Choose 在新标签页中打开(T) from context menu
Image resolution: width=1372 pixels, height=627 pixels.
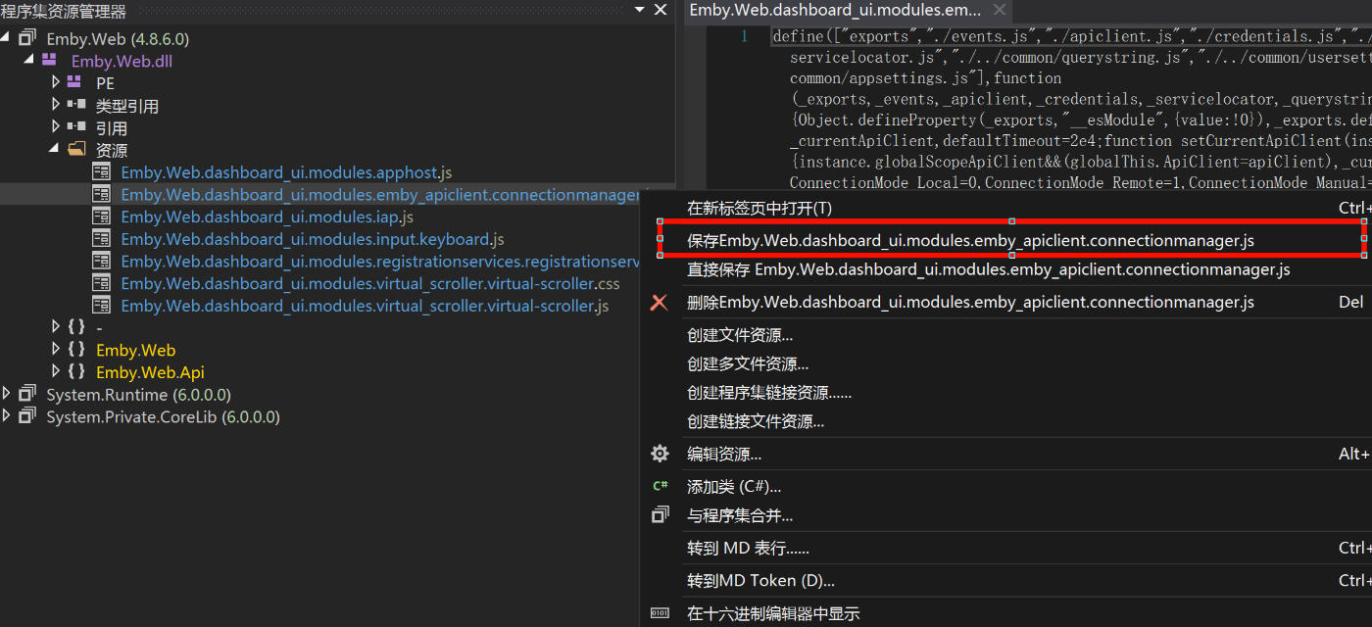click(759, 208)
